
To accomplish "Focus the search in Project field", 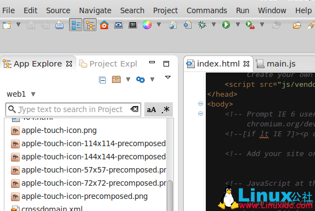I will click(73, 109).
